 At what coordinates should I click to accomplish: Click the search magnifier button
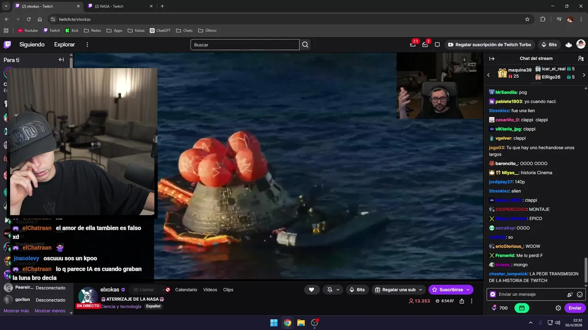(305, 44)
